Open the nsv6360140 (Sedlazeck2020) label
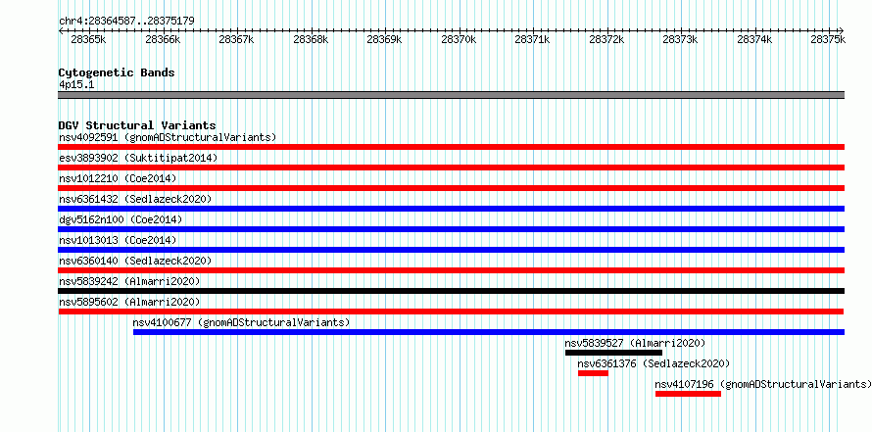This screenshot has width=872, height=432. pos(135,261)
